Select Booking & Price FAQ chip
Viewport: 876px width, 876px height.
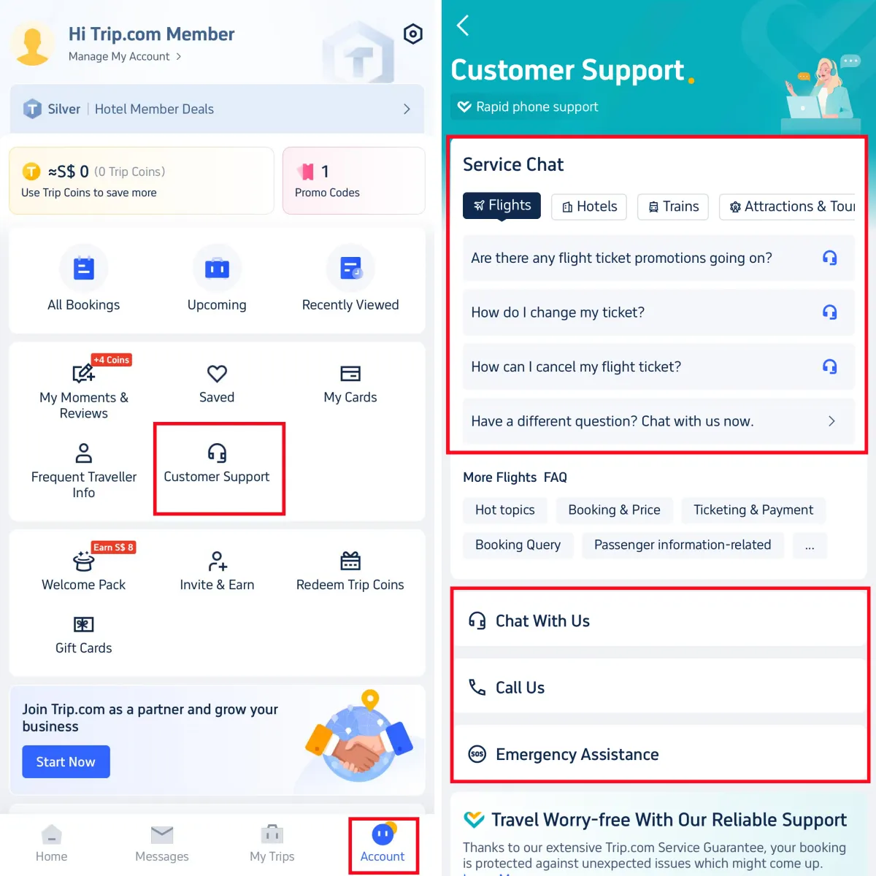click(614, 510)
